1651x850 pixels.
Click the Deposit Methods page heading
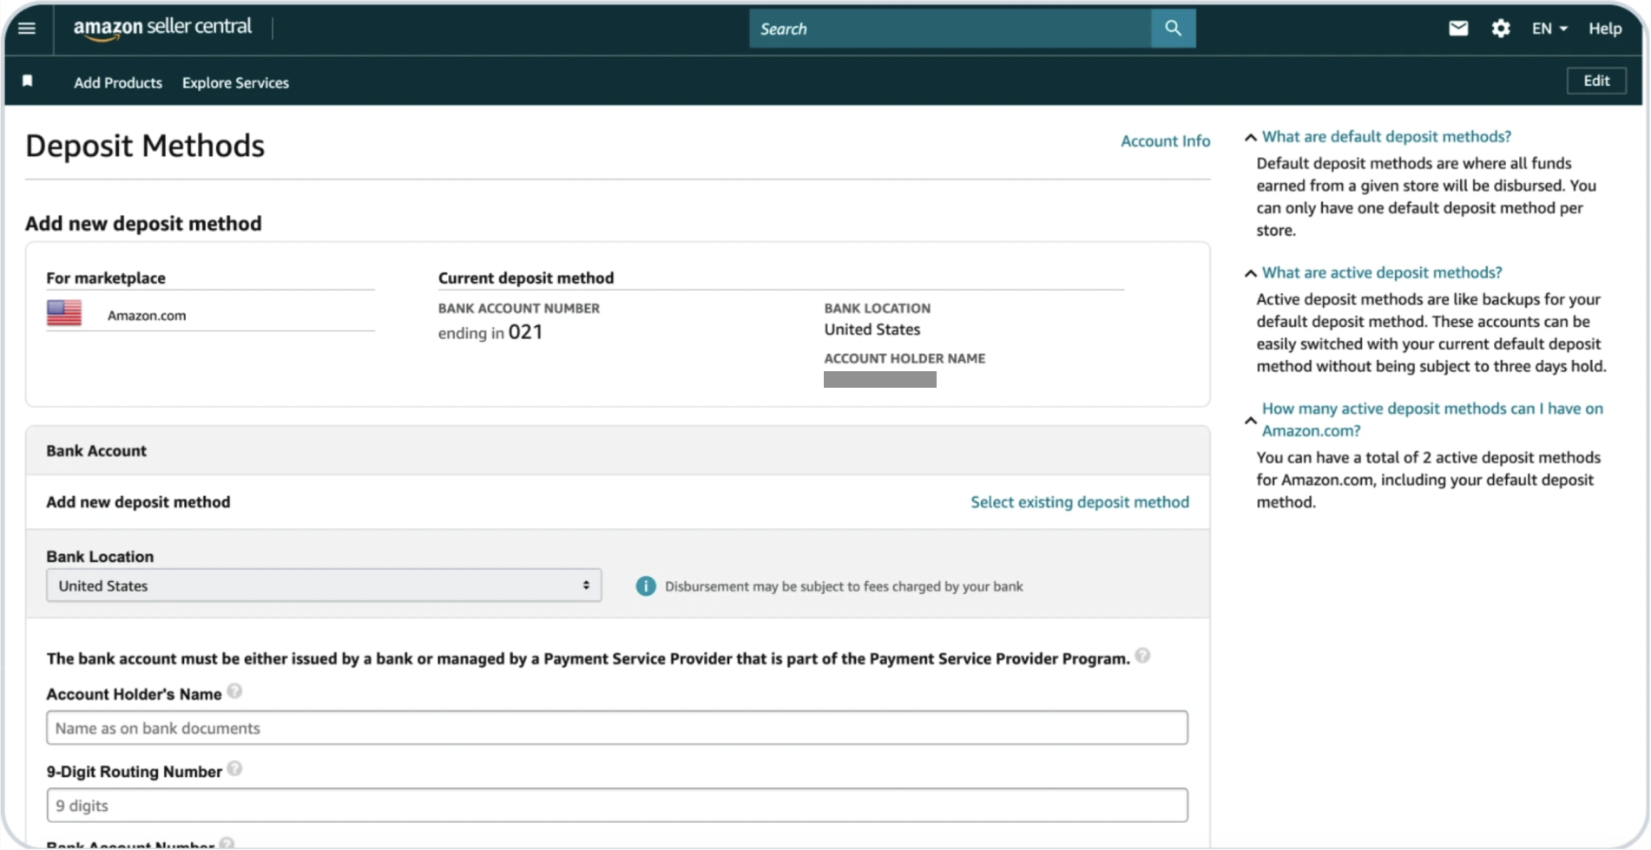click(145, 146)
